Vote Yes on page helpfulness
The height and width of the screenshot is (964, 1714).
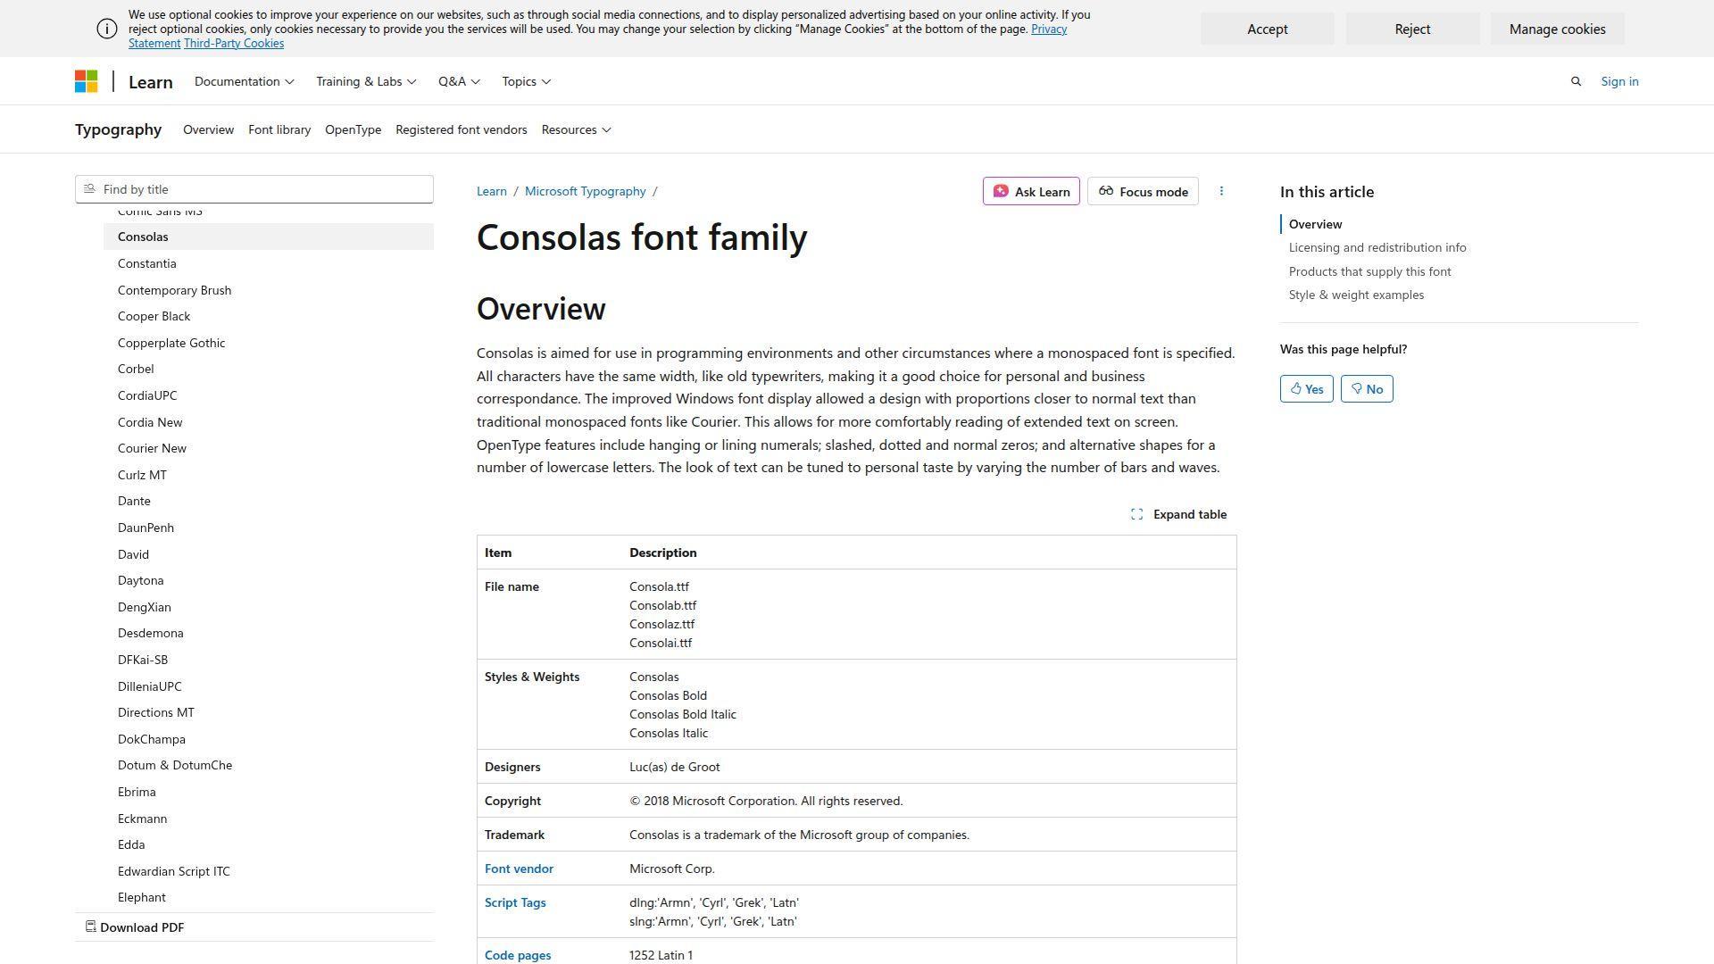(x=1306, y=389)
